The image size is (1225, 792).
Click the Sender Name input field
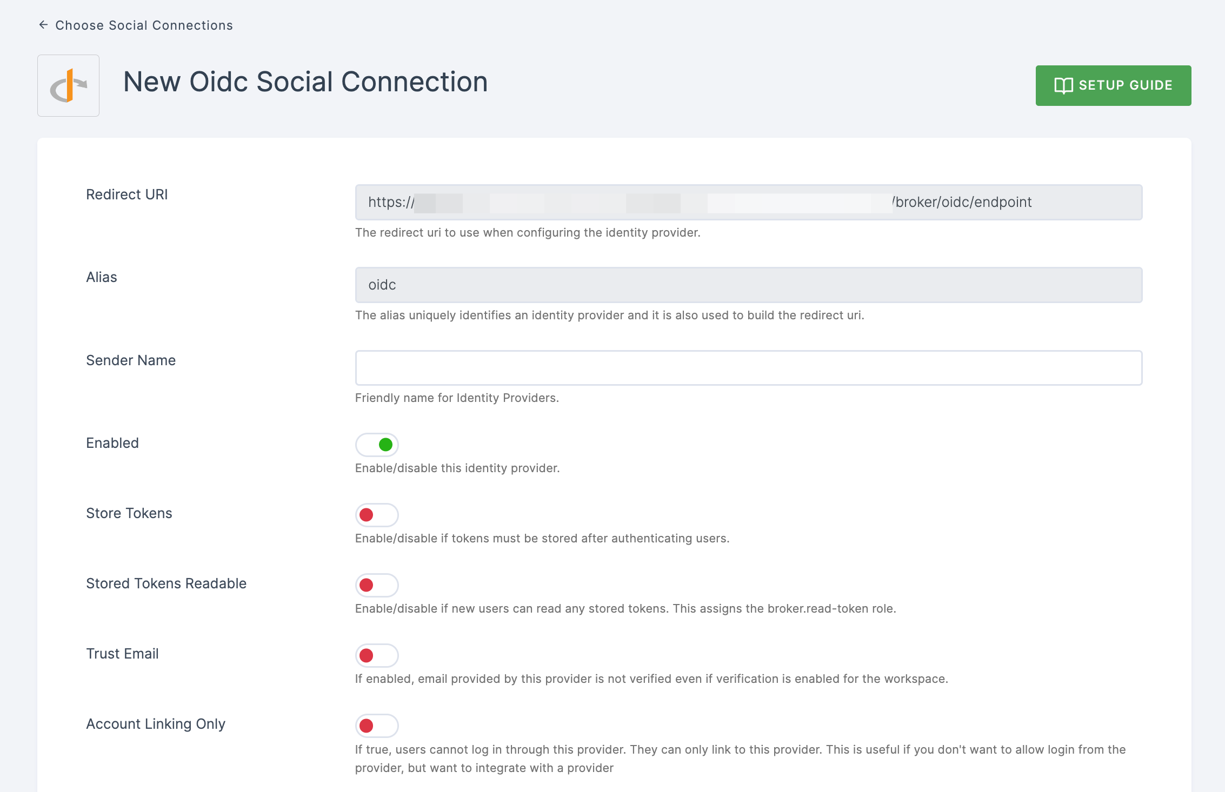point(748,367)
